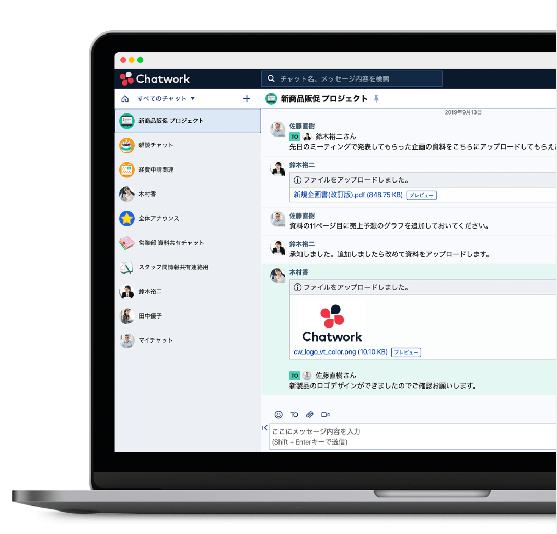Image resolution: width=557 pixels, height=534 pixels.
Task: Click the 佐藤直樹 name on first message
Action: [x=301, y=126]
